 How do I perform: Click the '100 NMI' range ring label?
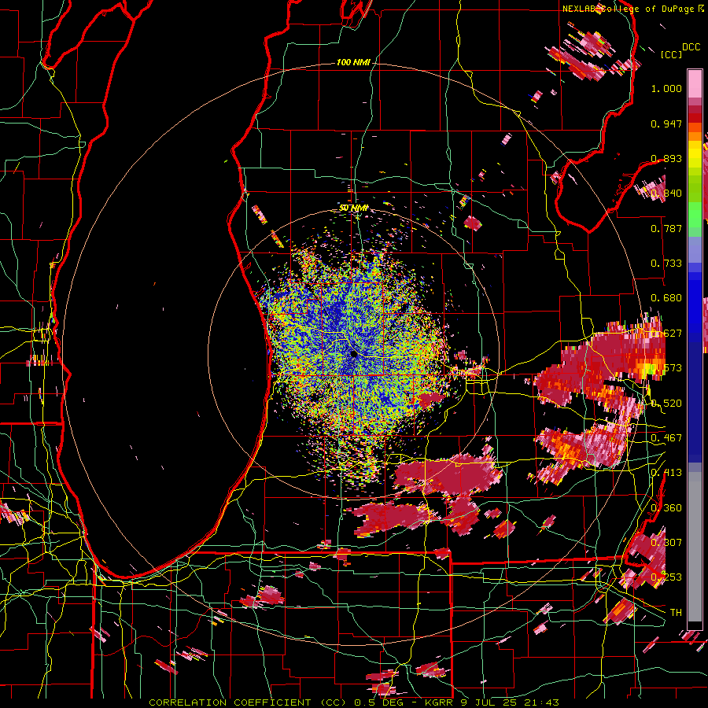353,62
